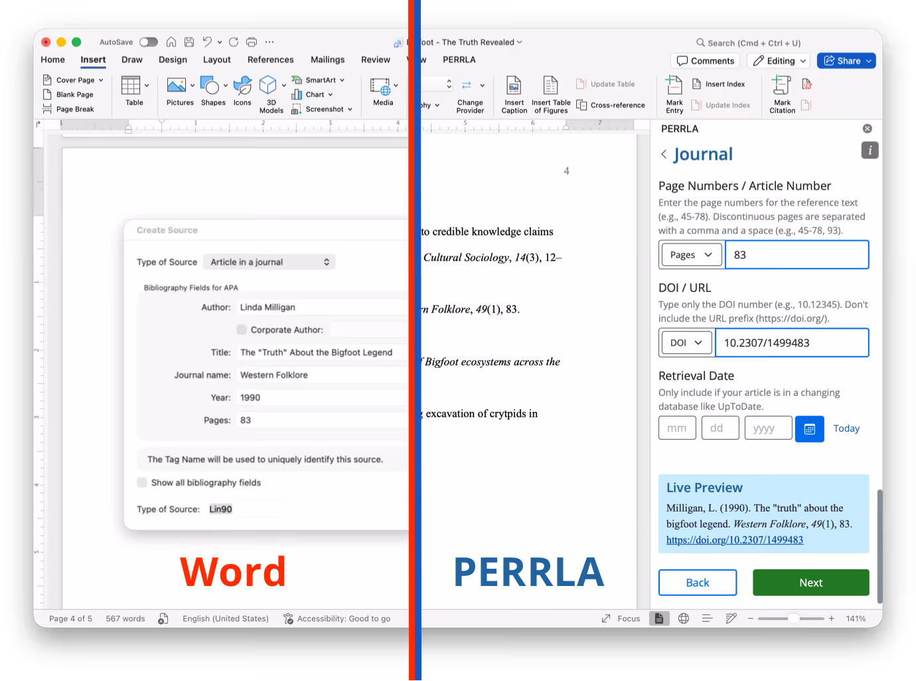Open the PERRLA ribbon tab

coord(459,60)
